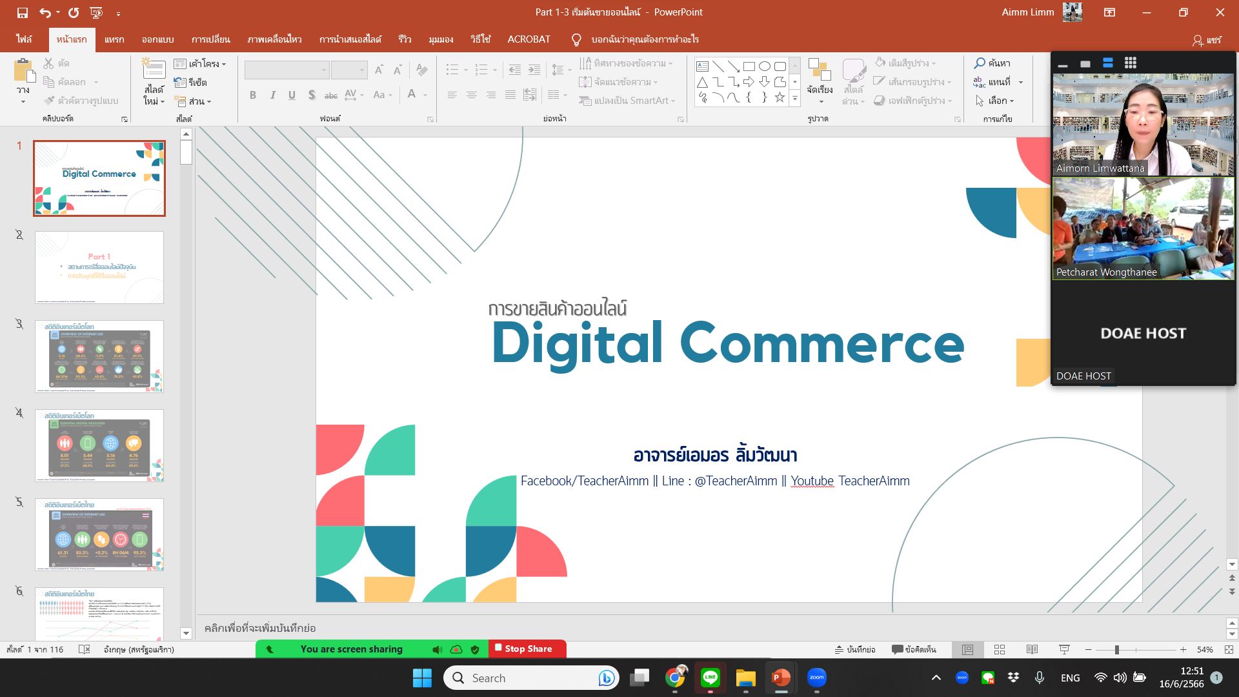Click the paste clipboard icon

24,71
